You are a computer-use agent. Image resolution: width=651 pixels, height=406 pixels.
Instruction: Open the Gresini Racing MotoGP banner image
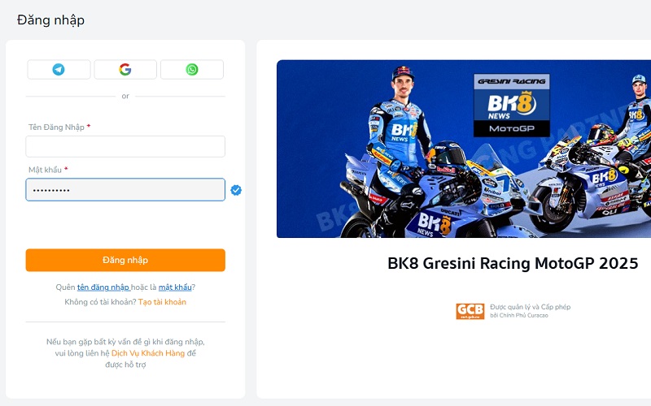pyautogui.click(x=464, y=149)
